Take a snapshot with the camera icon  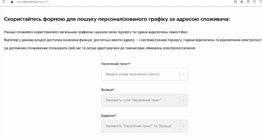click(242, 2)
